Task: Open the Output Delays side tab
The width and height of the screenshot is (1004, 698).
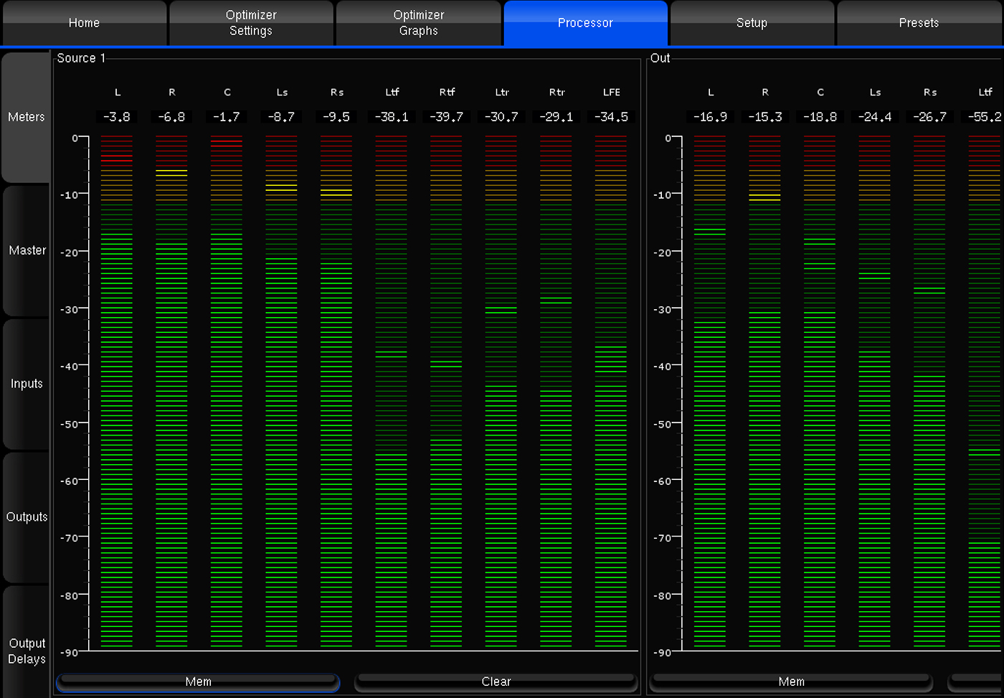Action: (27, 651)
